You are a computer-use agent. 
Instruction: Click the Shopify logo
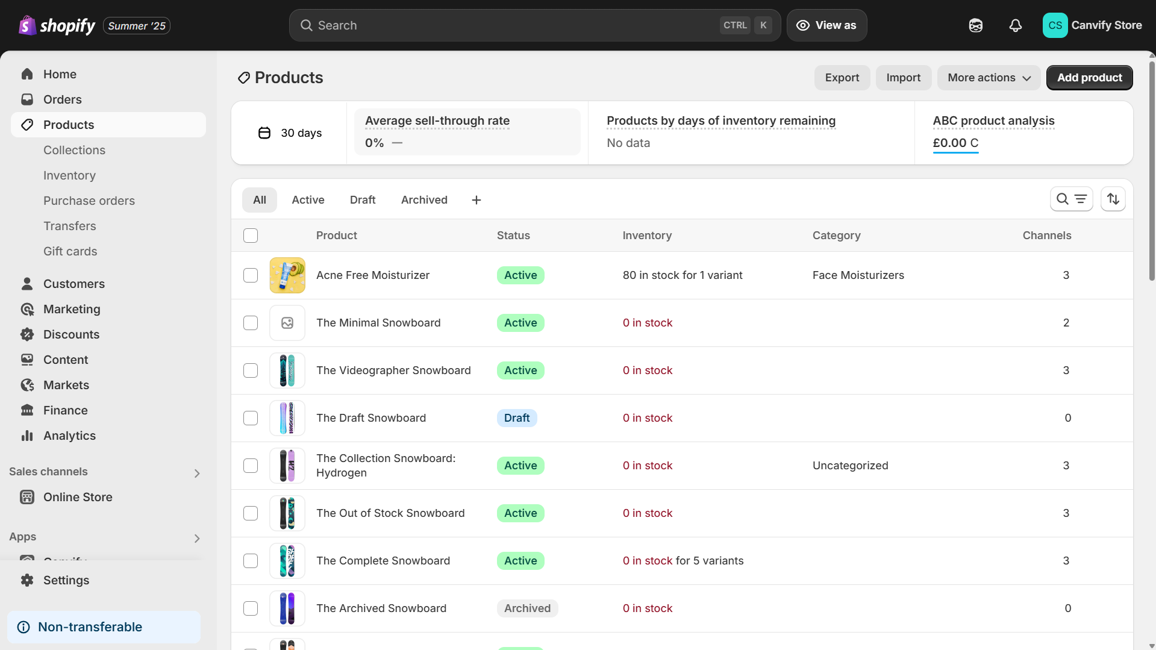57,25
